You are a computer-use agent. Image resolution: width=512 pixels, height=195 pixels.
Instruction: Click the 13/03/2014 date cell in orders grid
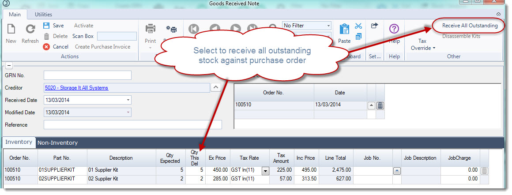[x=340, y=105]
